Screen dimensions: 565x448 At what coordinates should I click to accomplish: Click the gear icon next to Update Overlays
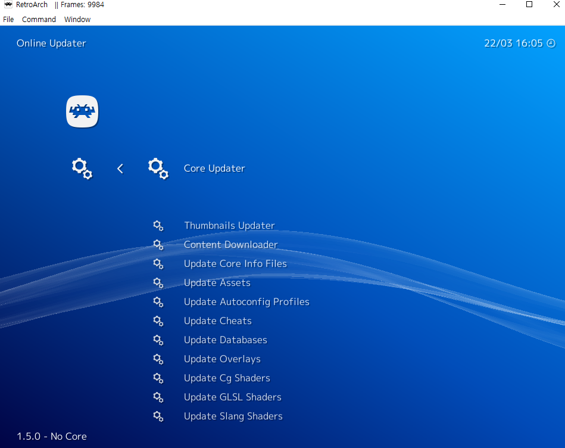(x=158, y=359)
